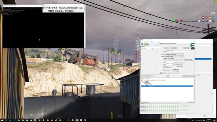
Task: Open Settings via the Cheat Engine logo
Action: point(193,46)
